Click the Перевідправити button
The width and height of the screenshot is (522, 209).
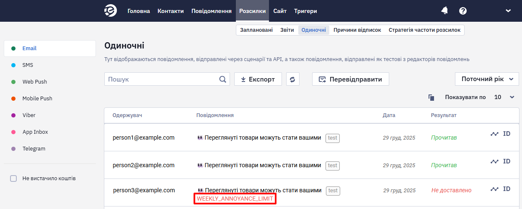tap(350, 79)
